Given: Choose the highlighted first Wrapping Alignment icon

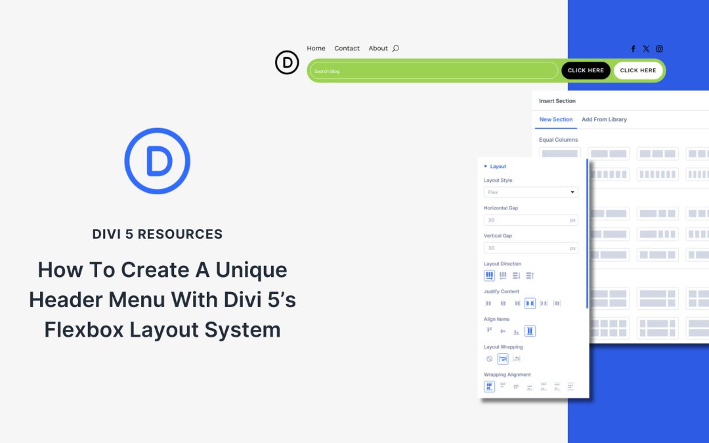Looking at the screenshot, I should [489, 387].
